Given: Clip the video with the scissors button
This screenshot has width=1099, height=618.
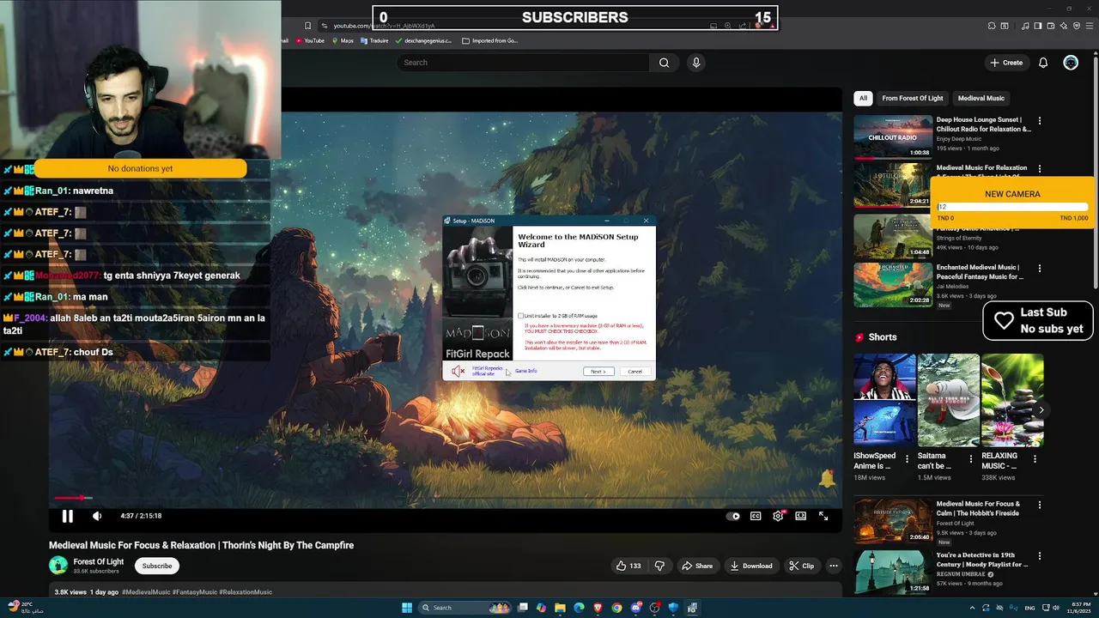Looking at the screenshot, I should point(802,566).
